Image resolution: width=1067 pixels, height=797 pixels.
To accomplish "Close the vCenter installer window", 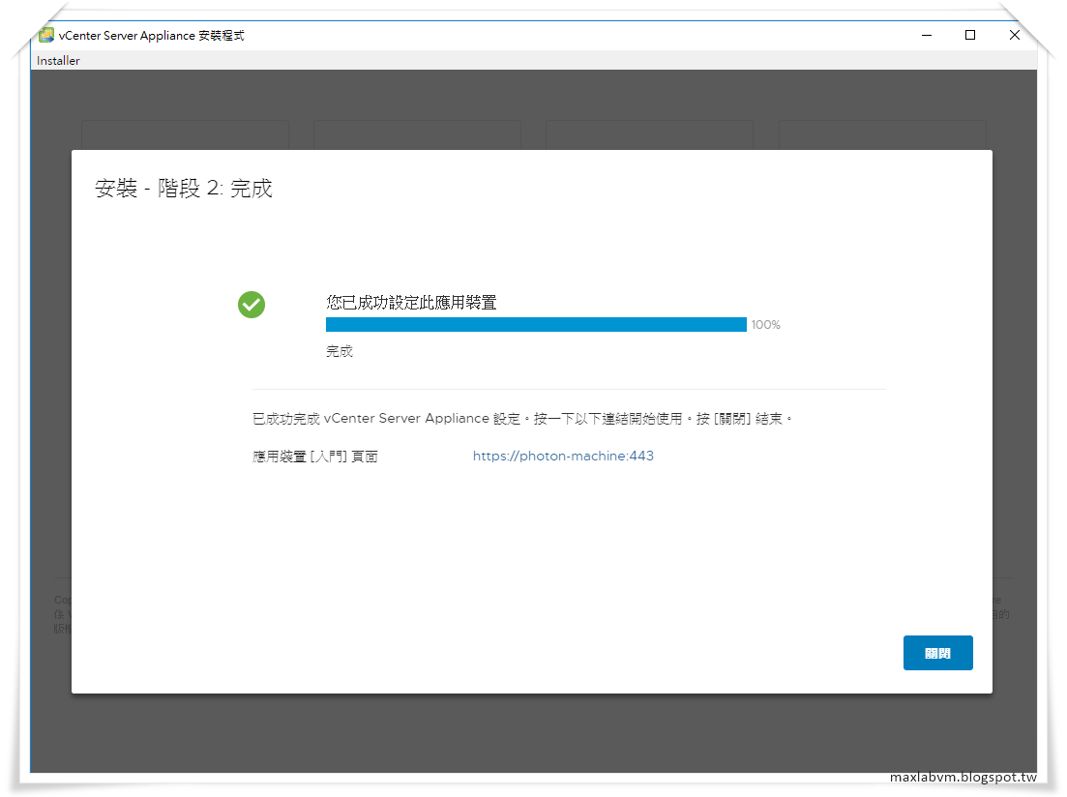I will point(1014,35).
